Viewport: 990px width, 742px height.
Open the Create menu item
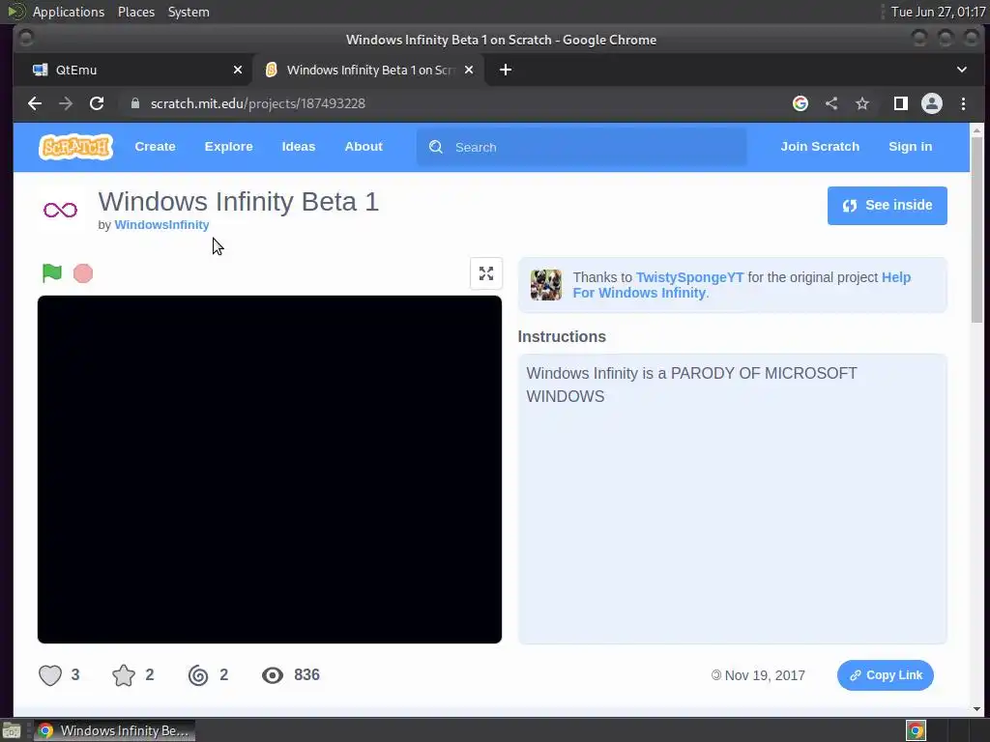[x=155, y=147]
